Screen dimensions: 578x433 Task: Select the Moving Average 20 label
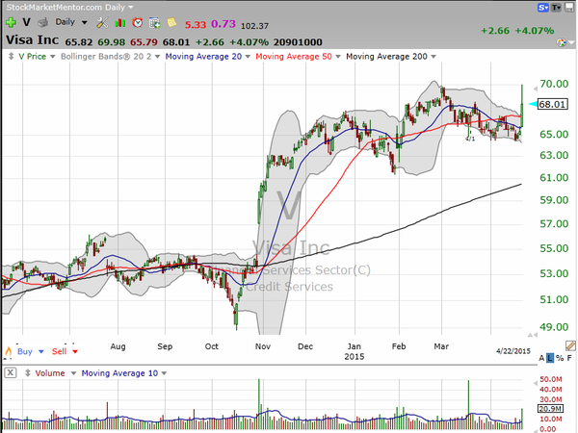coord(203,57)
